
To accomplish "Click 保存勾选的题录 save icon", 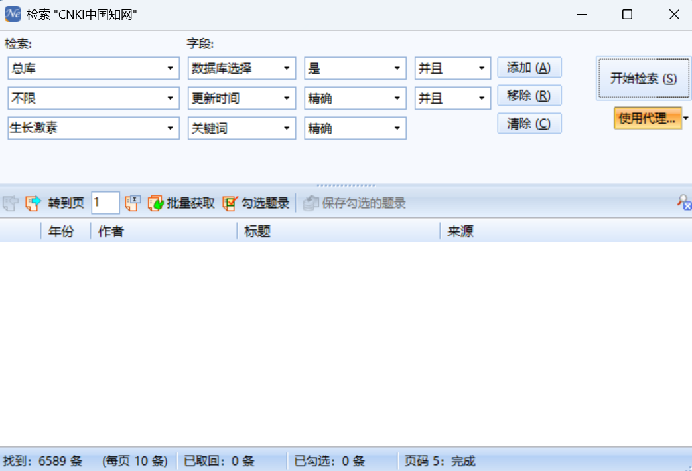I will 311,203.
